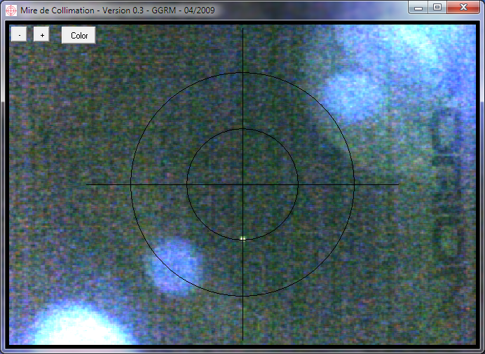485x354 pixels.
Task: Click the left end of the horizontal crosshair line
Action: [88, 184]
